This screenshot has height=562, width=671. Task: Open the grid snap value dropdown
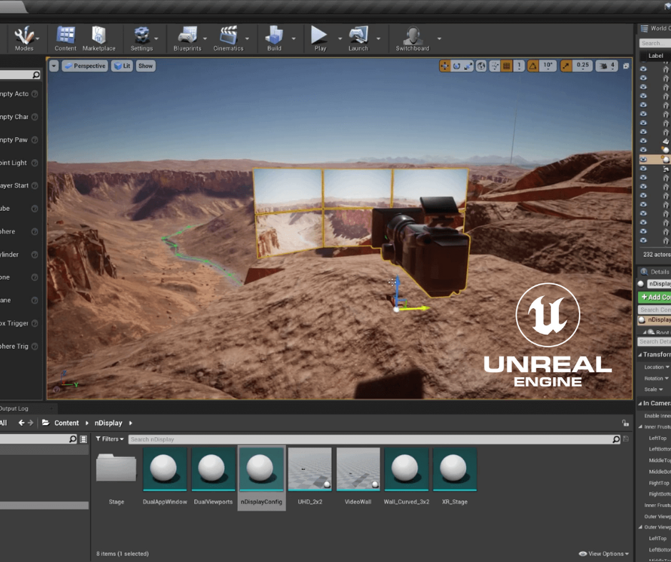click(519, 66)
